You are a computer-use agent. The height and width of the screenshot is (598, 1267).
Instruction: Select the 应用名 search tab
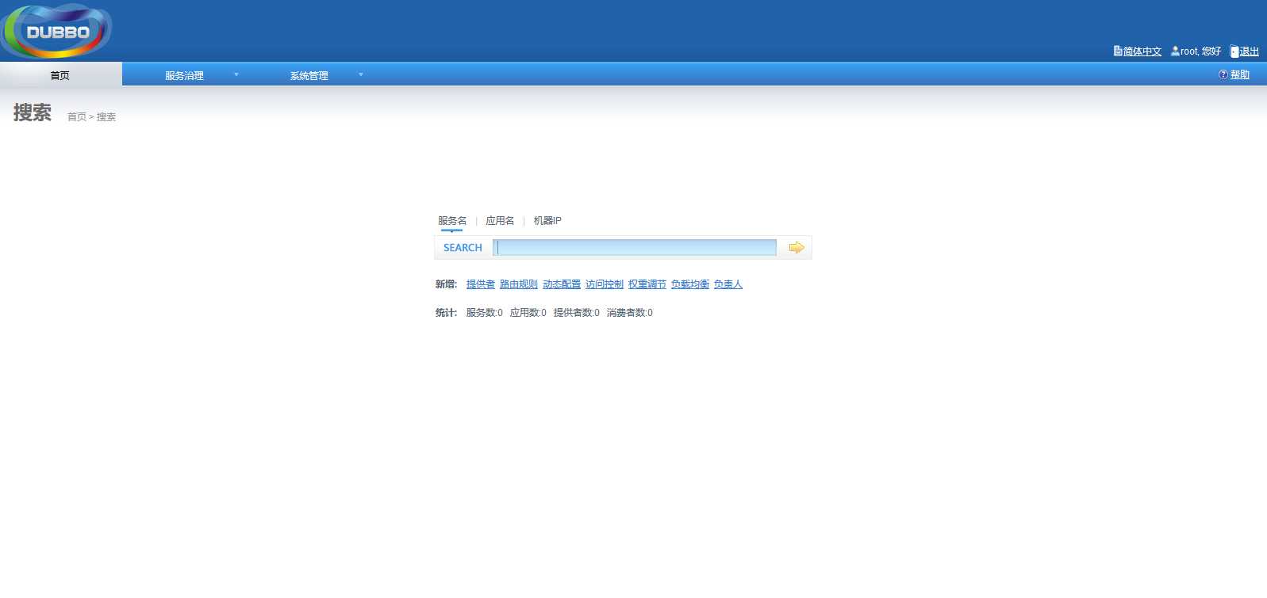(x=500, y=221)
